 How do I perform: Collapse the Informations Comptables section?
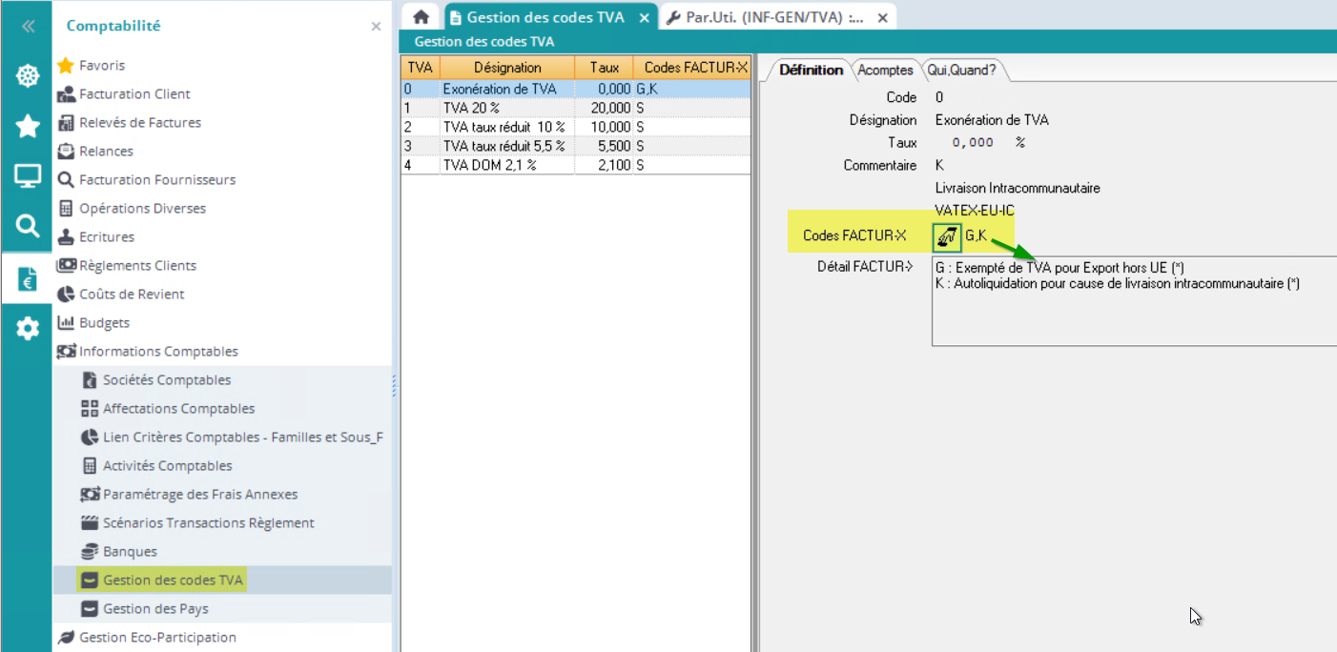pyautogui.click(x=158, y=351)
